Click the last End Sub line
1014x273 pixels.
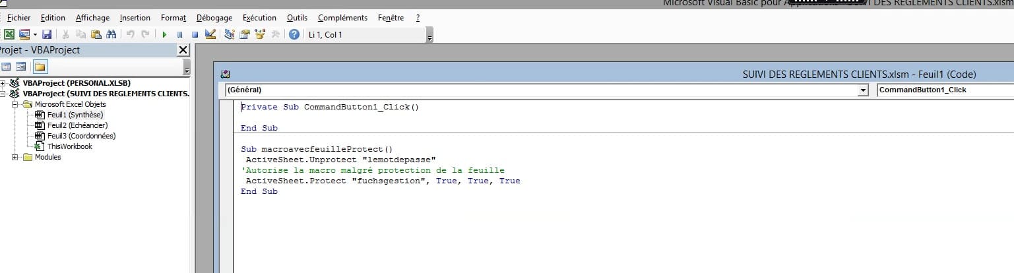pyautogui.click(x=259, y=191)
